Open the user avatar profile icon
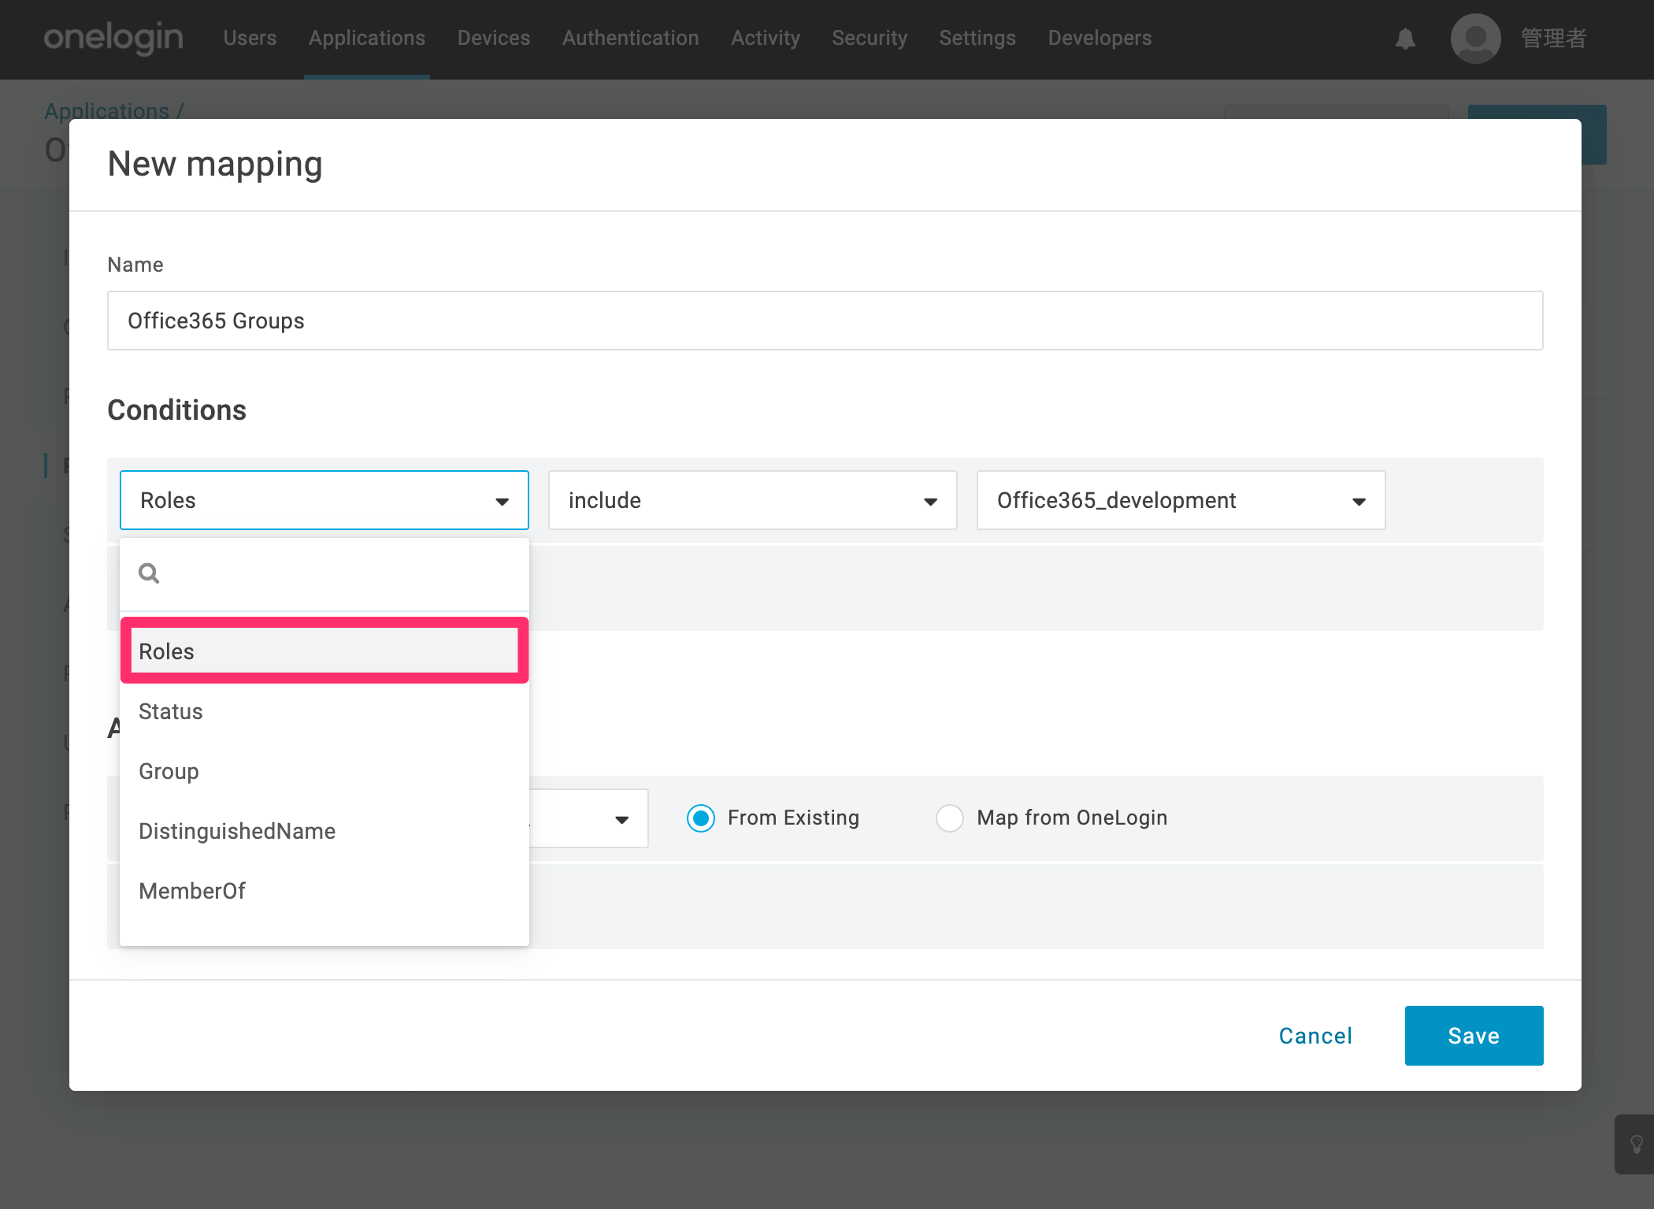Viewport: 1654px width, 1209px height. tap(1475, 39)
